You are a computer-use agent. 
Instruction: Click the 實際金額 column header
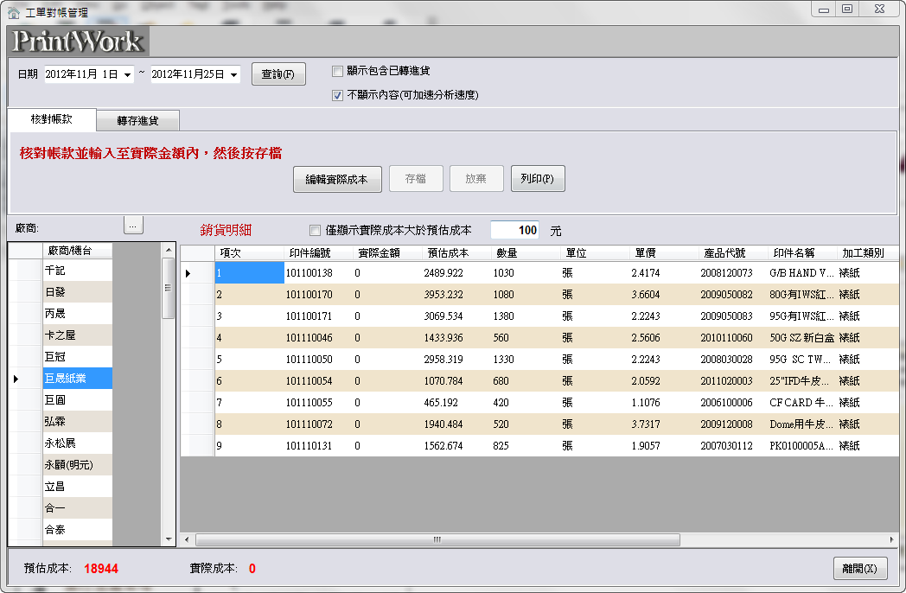click(387, 253)
